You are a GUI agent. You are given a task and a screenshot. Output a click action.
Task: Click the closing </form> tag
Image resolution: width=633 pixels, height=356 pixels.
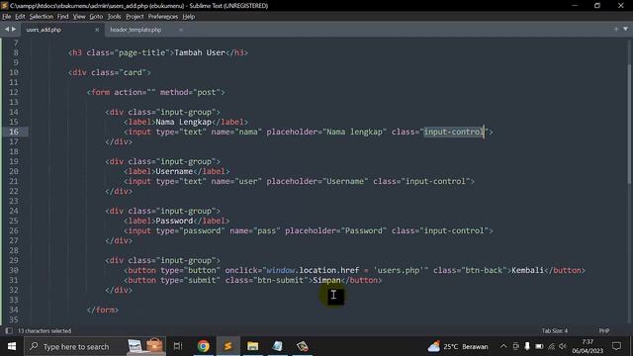(103, 310)
